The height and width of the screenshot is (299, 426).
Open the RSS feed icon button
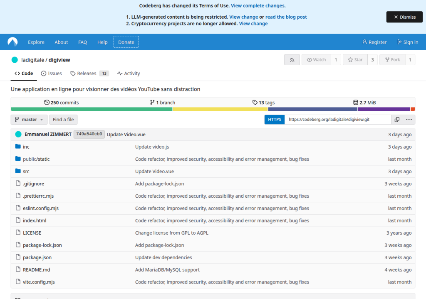pyautogui.click(x=292, y=60)
